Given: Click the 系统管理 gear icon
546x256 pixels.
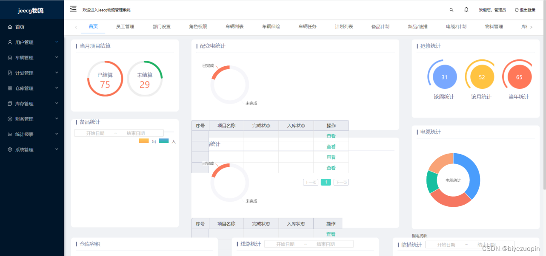Looking at the screenshot, I should click(10, 149).
